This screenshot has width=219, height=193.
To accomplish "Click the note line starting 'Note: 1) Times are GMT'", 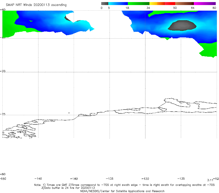I will click(124, 185).
